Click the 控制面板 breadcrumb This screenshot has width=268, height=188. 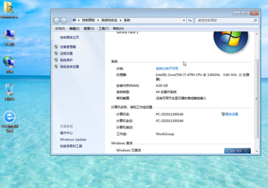(88, 20)
